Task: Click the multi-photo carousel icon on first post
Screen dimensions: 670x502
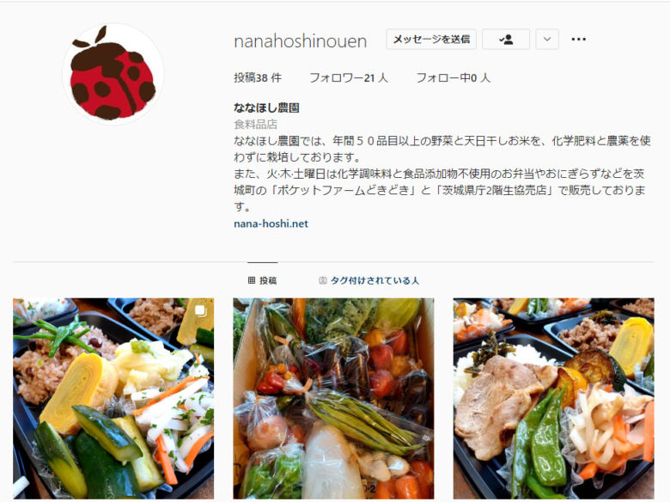Action: click(x=201, y=311)
